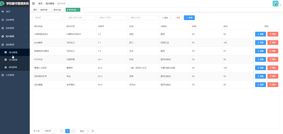Edit the 孙子兵法 row

(x=260, y=59)
